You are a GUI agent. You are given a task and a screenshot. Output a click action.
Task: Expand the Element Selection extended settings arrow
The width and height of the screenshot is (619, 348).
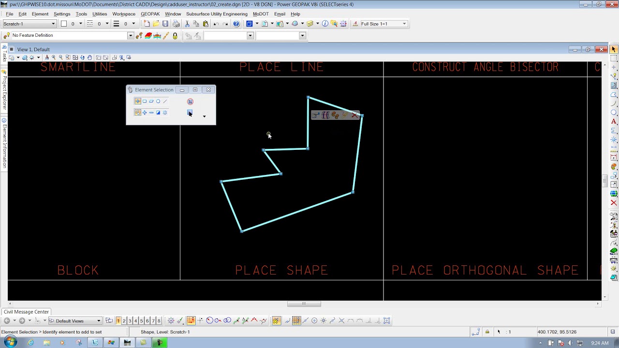coord(204,116)
